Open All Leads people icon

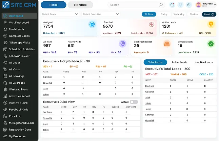click(x=5, y=63)
